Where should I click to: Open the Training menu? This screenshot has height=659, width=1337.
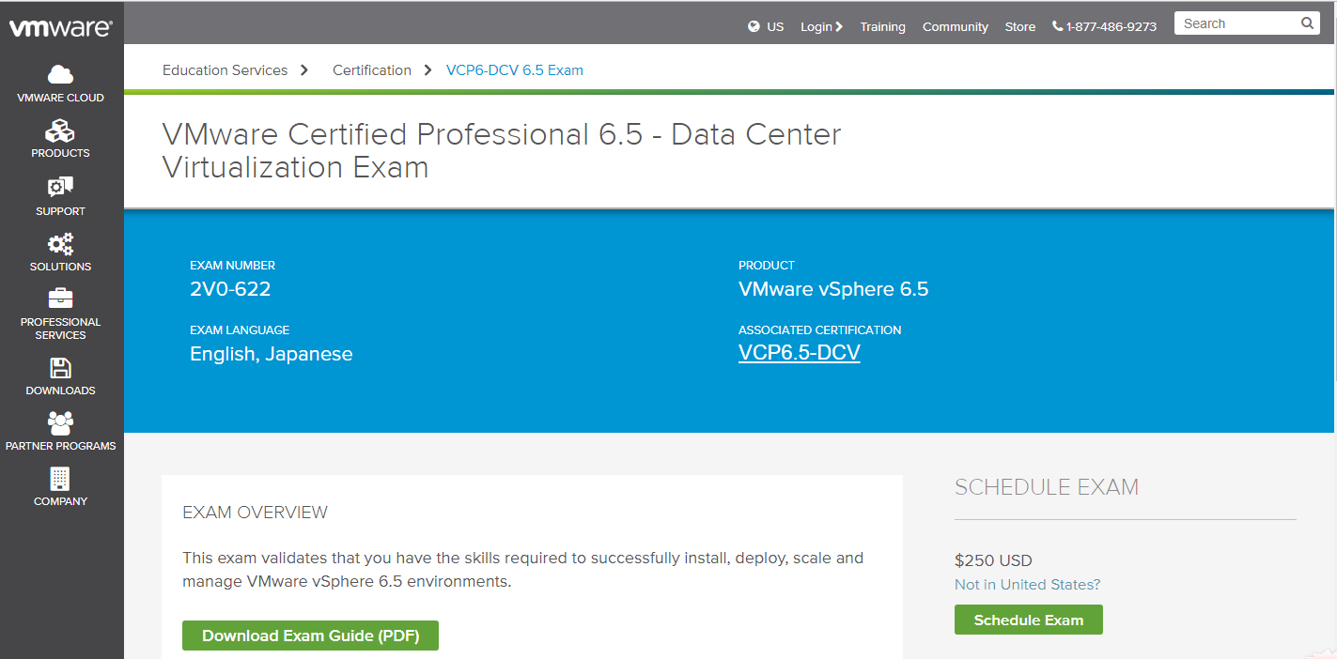coord(883,26)
